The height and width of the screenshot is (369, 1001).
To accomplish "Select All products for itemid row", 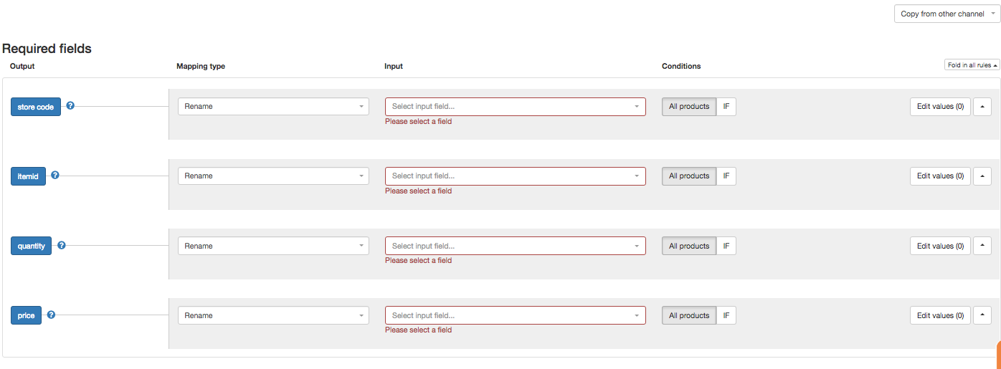I will point(688,176).
